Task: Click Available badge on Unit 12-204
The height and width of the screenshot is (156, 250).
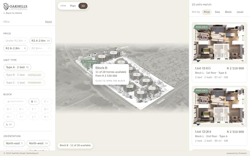Action: (x=202, y=91)
